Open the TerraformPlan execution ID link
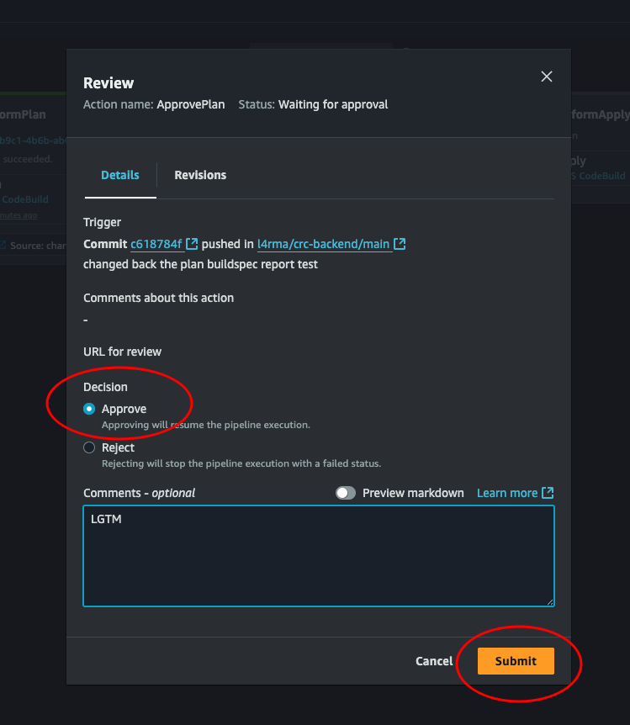630x725 pixels. (32, 140)
